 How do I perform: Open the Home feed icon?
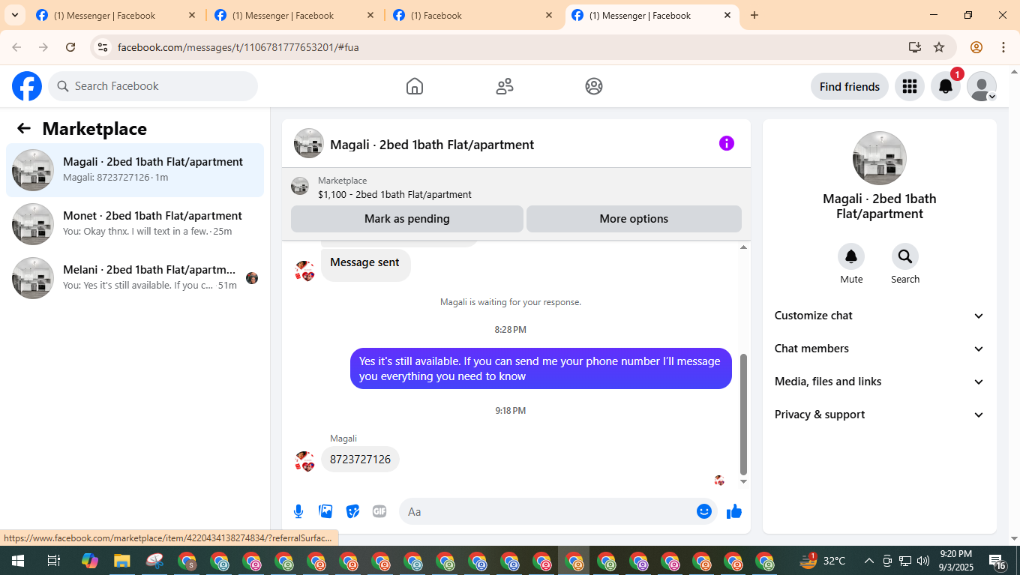[x=415, y=86]
